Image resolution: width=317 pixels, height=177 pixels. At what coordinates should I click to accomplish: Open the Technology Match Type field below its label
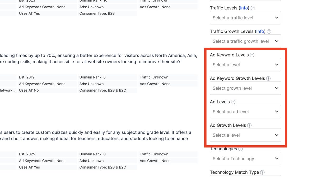coord(245,176)
